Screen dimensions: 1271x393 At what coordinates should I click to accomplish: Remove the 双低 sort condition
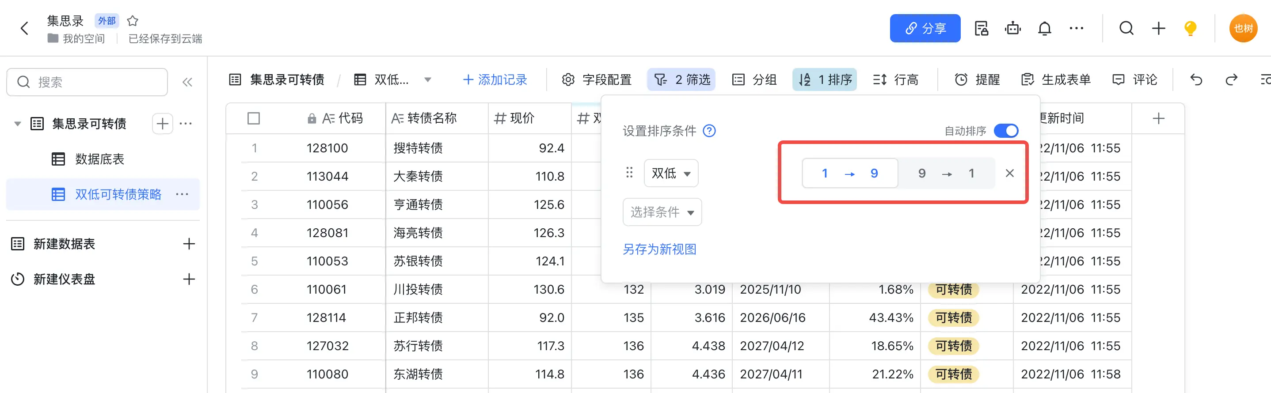[1009, 173]
